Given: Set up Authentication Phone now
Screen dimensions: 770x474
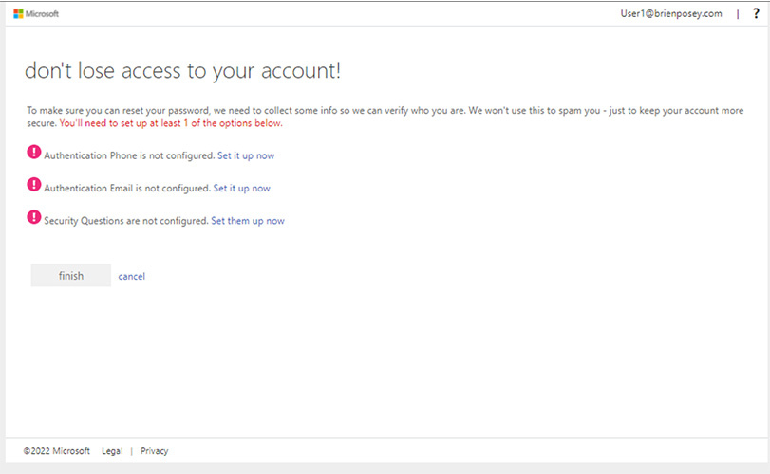Looking at the screenshot, I should pos(246,155).
